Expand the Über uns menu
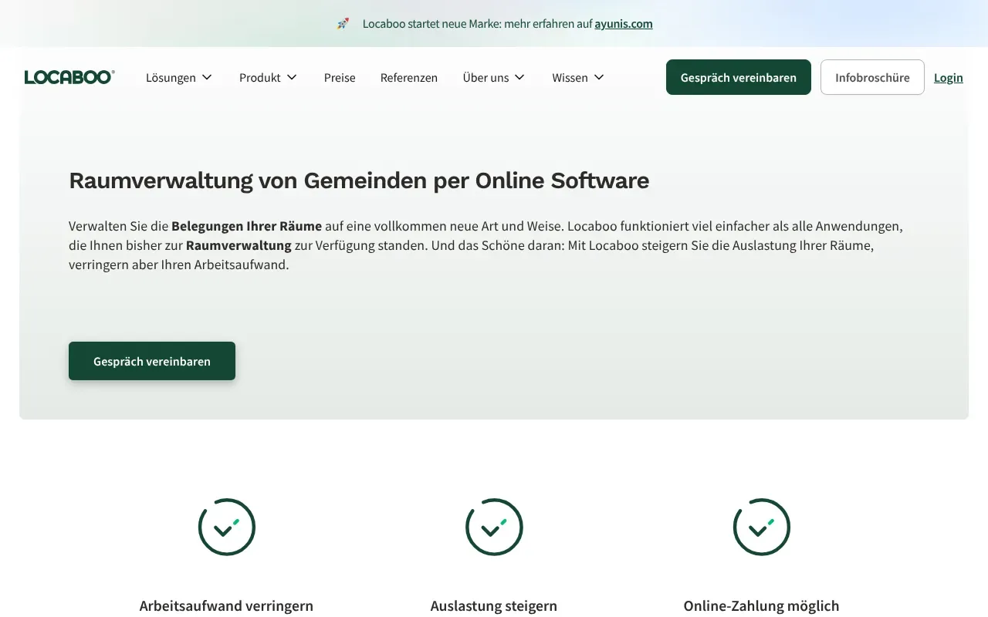Image resolution: width=988 pixels, height=617 pixels. (493, 77)
